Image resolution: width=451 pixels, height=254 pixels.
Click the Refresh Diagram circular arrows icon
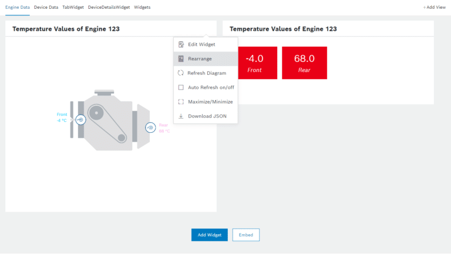[181, 73]
